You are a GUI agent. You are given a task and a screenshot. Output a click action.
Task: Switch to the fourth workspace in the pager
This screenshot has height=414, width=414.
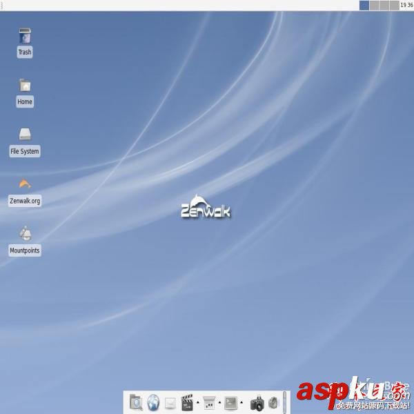coord(394,6)
